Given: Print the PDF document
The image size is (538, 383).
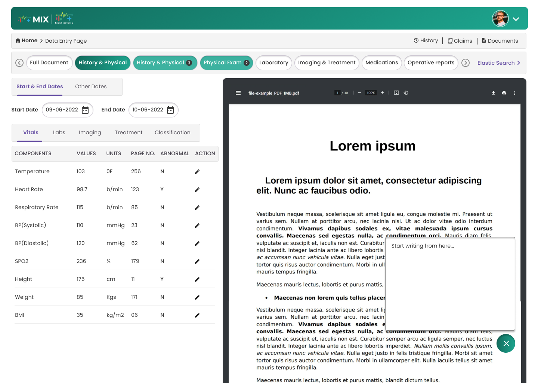Looking at the screenshot, I should 504,93.
